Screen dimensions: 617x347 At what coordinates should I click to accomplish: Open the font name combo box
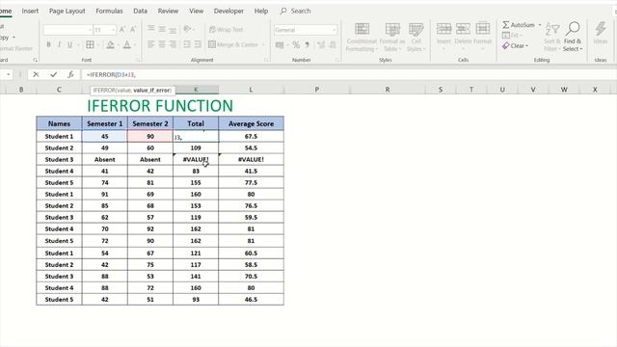(x=67, y=30)
